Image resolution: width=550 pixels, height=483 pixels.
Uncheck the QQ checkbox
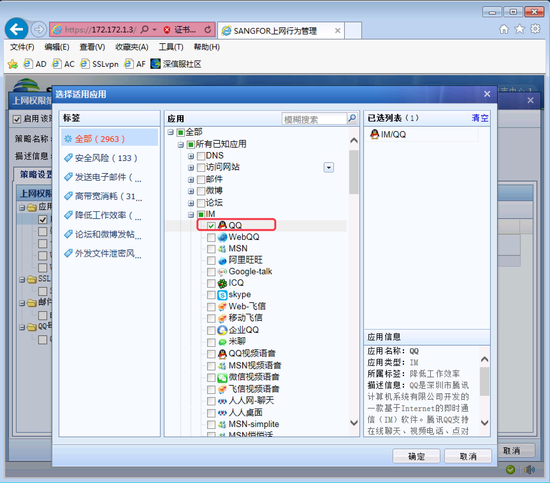pos(211,226)
